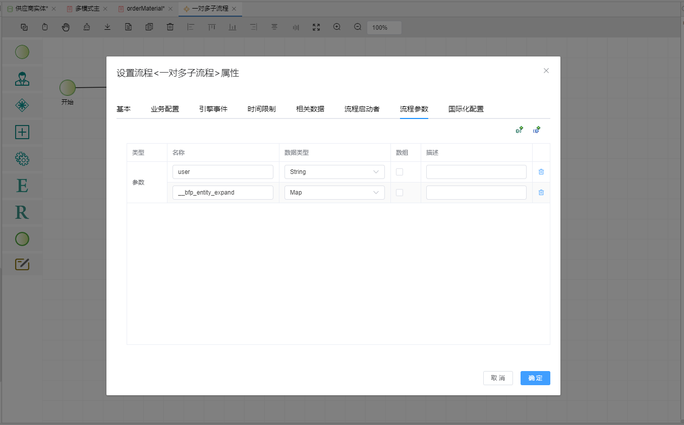Image resolution: width=684 pixels, height=425 pixels.
Task: Click the first add parameter icon
Action: pos(519,130)
